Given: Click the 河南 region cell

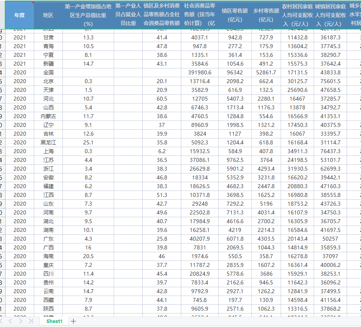Looking at the screenshot, I should 48,213.
